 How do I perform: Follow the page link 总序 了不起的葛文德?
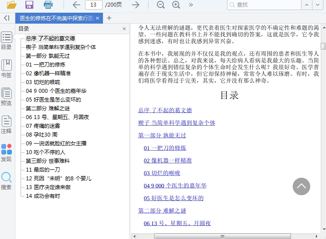165,110
